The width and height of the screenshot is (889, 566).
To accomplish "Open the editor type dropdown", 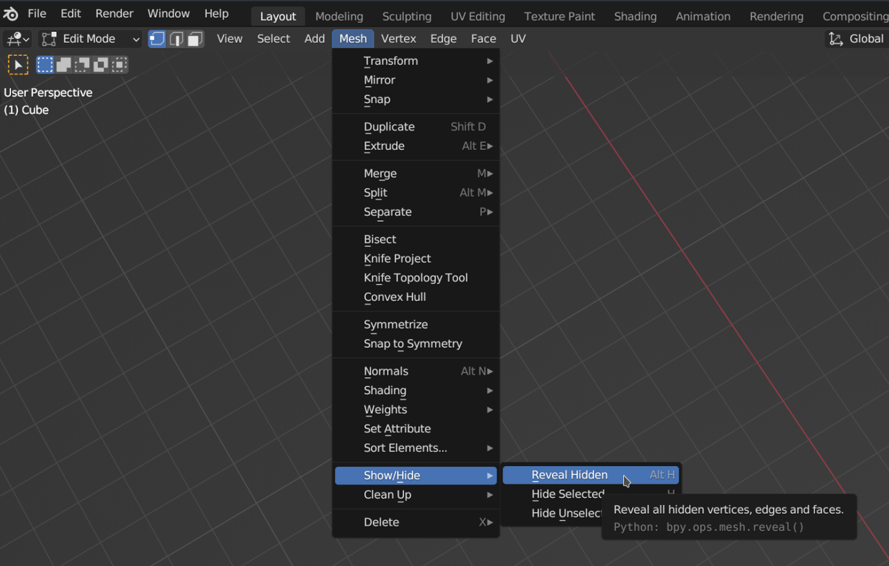I will (17, 39).
